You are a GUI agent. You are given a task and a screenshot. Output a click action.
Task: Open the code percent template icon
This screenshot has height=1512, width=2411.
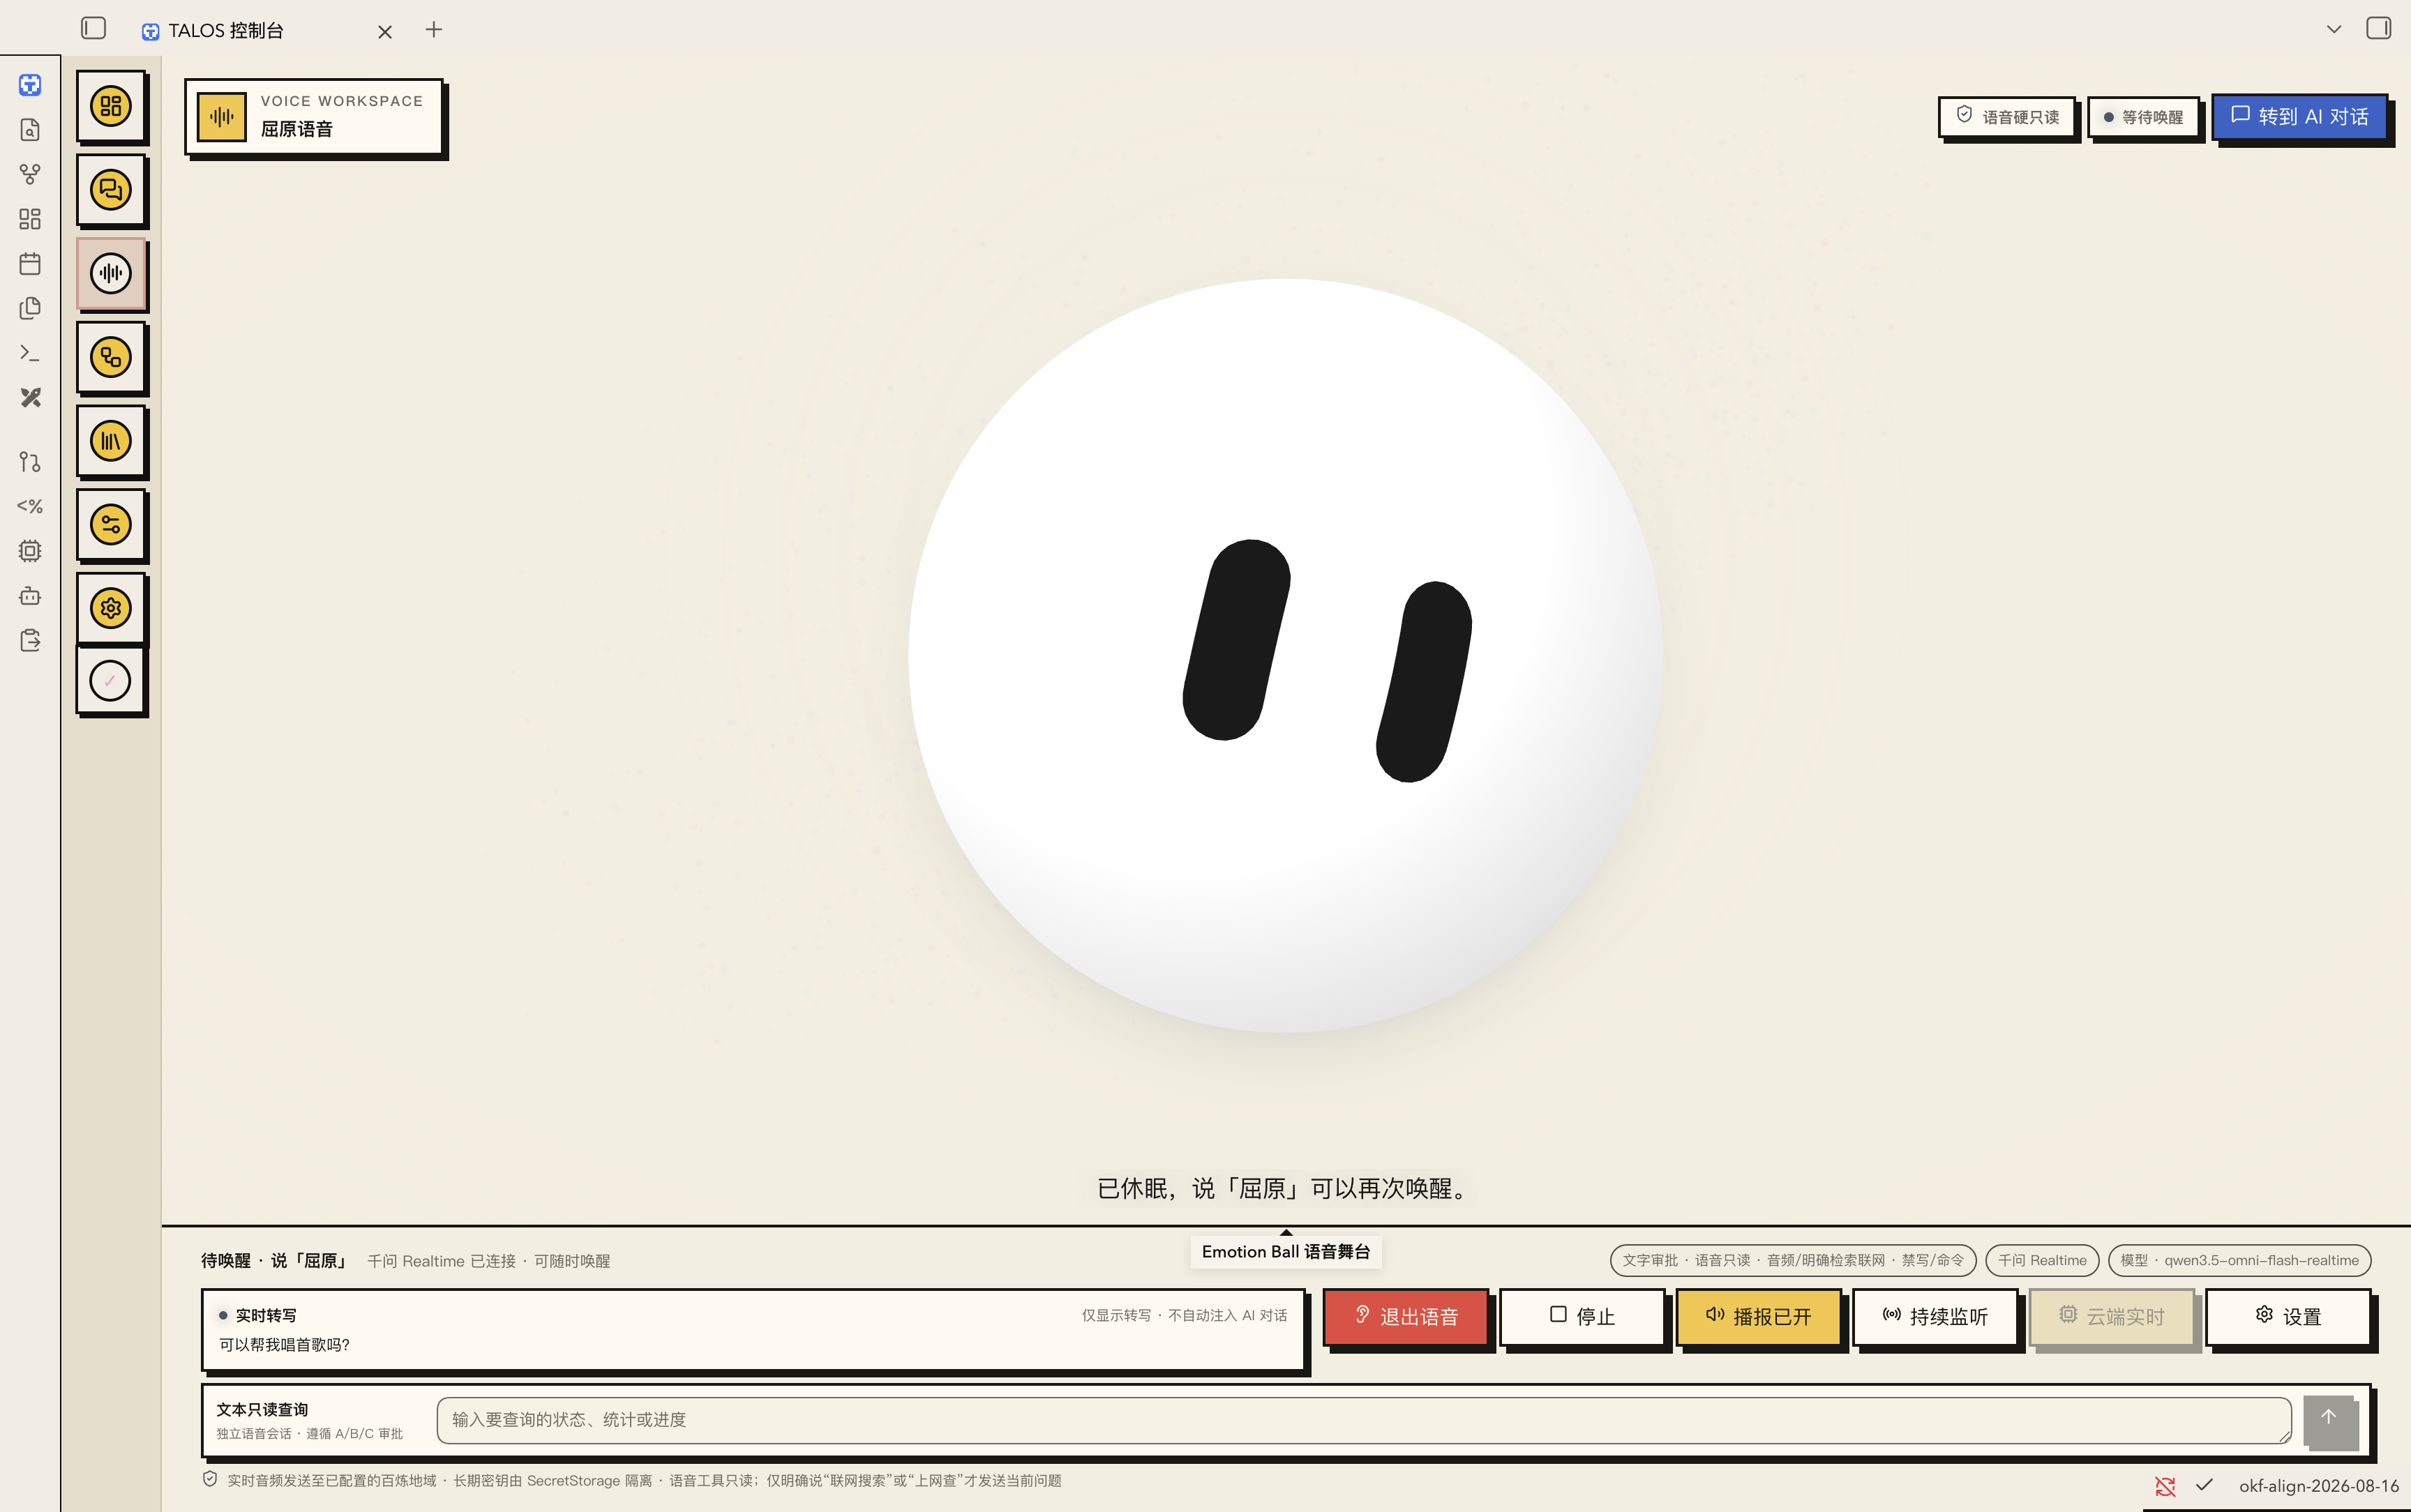point(30,506)
